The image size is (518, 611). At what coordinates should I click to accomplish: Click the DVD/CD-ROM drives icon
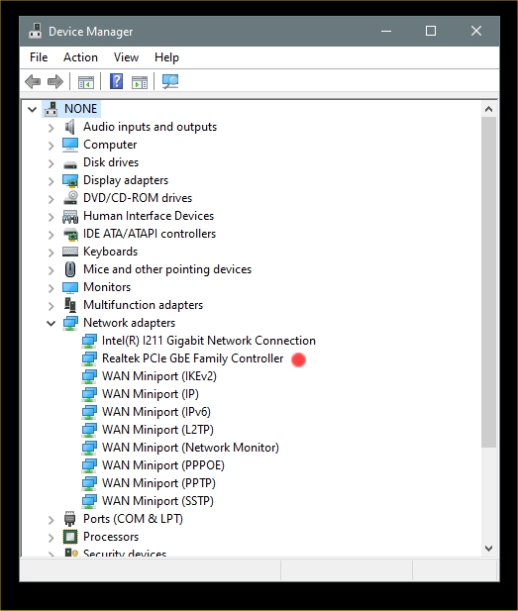[x=70, y=198]
